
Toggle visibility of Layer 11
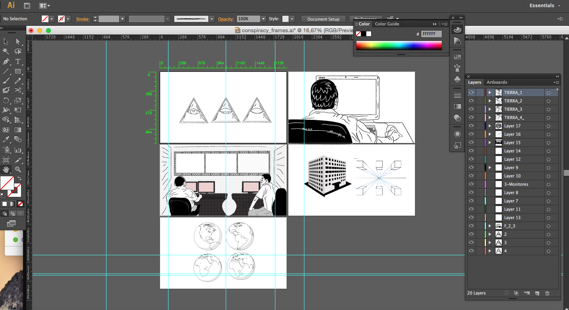pos(471,209)
